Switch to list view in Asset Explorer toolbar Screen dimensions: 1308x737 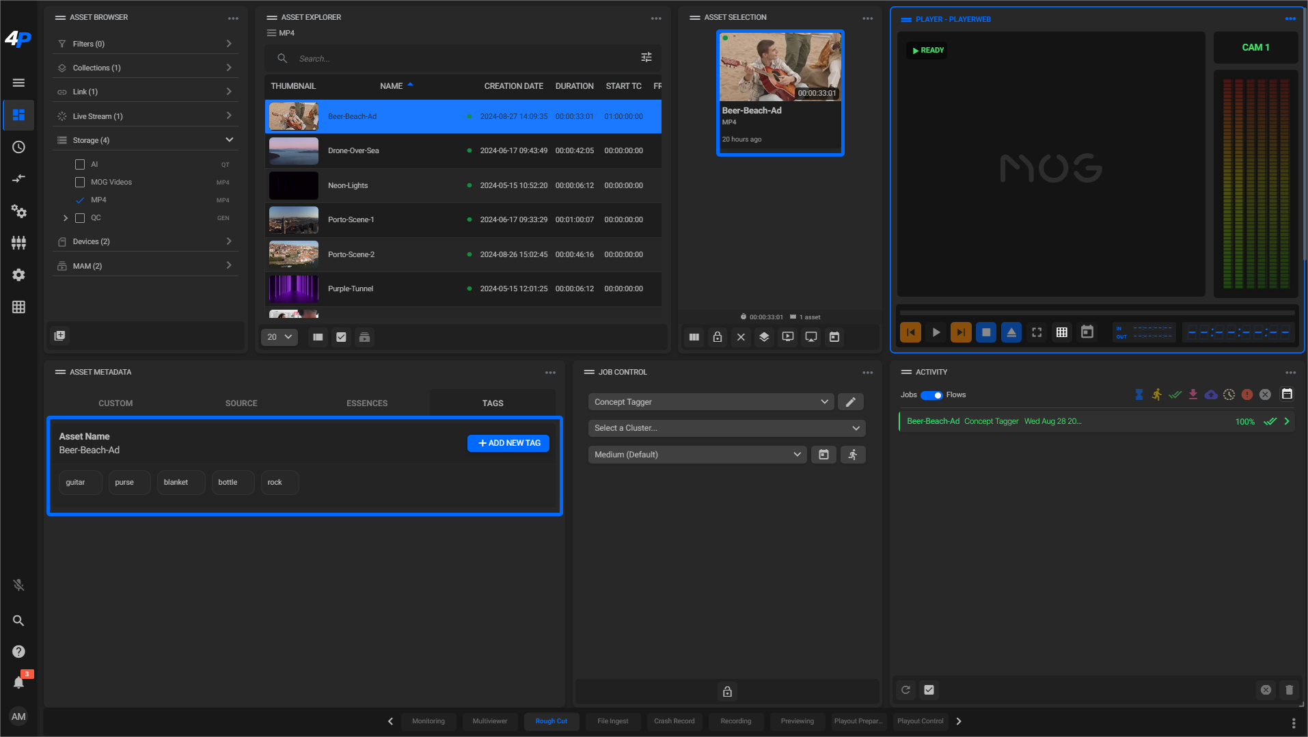pos(318,337)
